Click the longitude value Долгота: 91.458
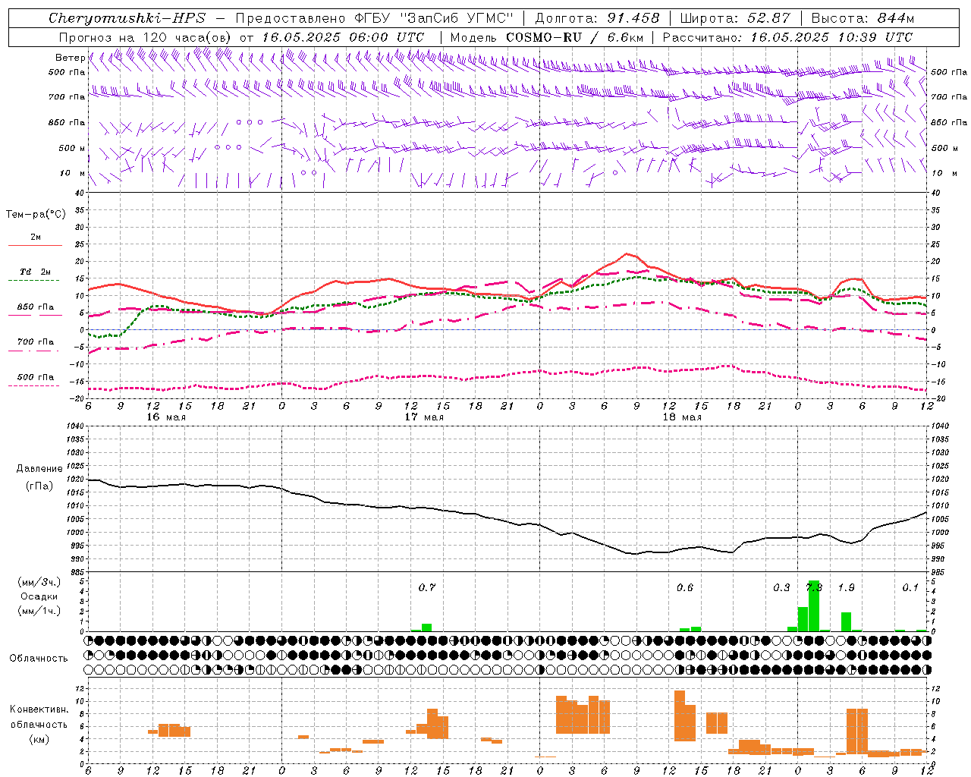This screenshot has width=971, height=777. click(x=598, y=18)
